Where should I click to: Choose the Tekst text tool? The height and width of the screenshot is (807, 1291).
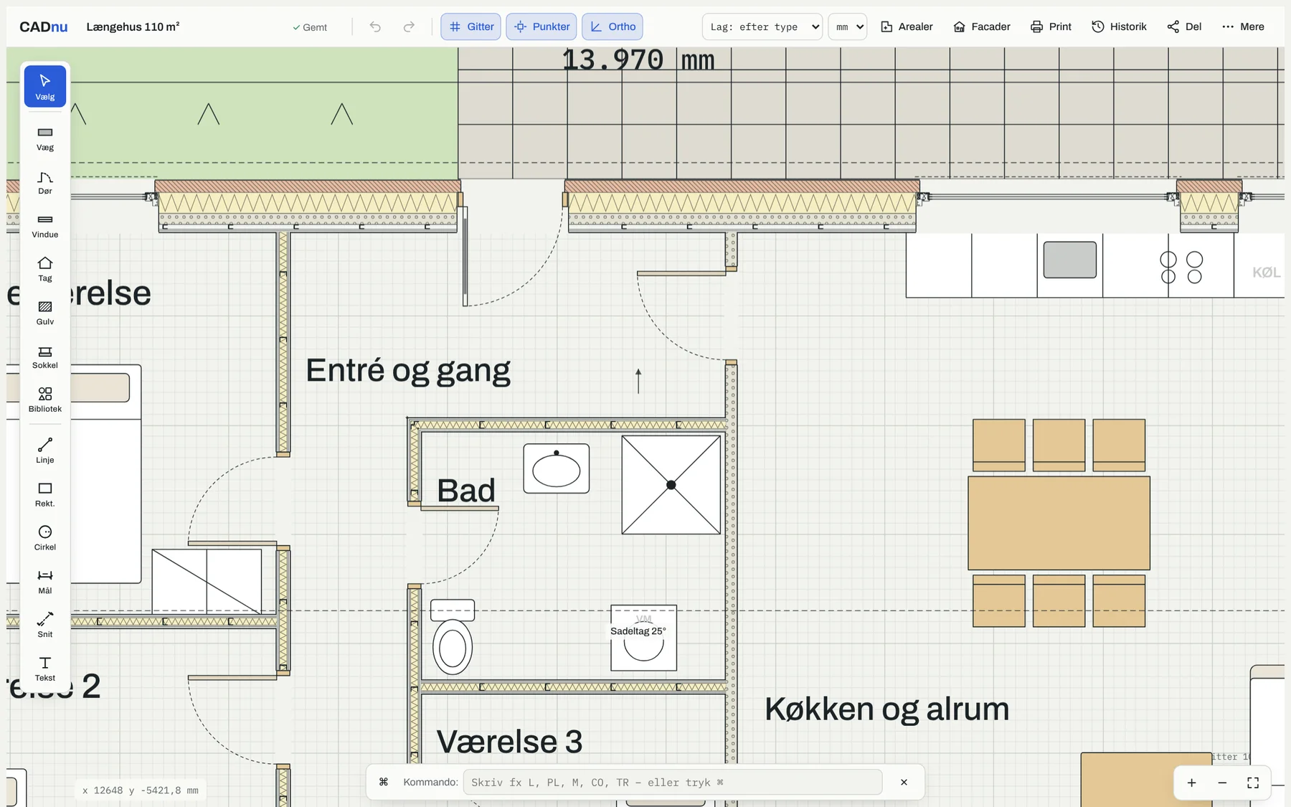pos(45,669)
